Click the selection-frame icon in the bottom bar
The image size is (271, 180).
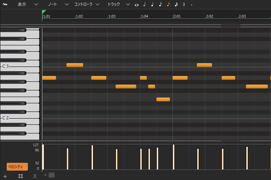pyautogui.click(x=20, y=176)
